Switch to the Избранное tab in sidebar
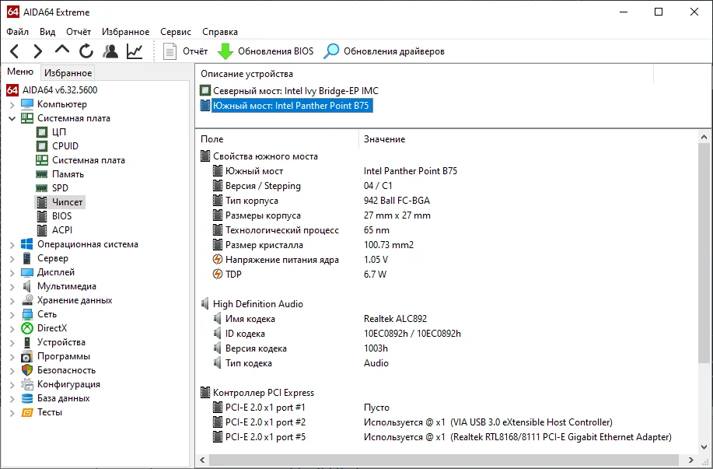713x469 pixels. 68,73
